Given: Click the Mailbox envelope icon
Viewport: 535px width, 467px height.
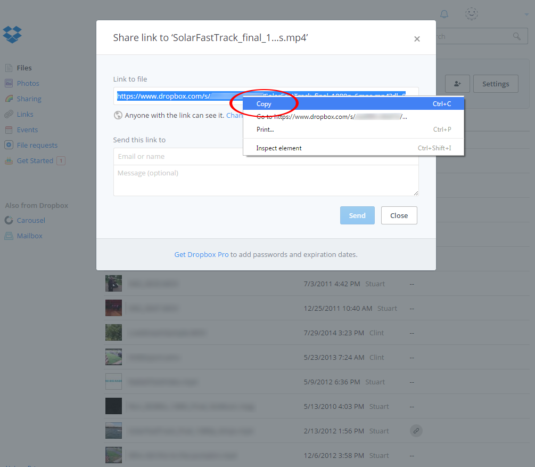Looking at the screenshot, I should (x=9, y=236).
